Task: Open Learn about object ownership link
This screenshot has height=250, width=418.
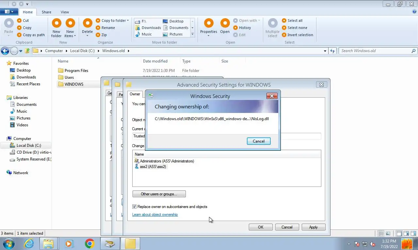Action: [x=155, y=215]
